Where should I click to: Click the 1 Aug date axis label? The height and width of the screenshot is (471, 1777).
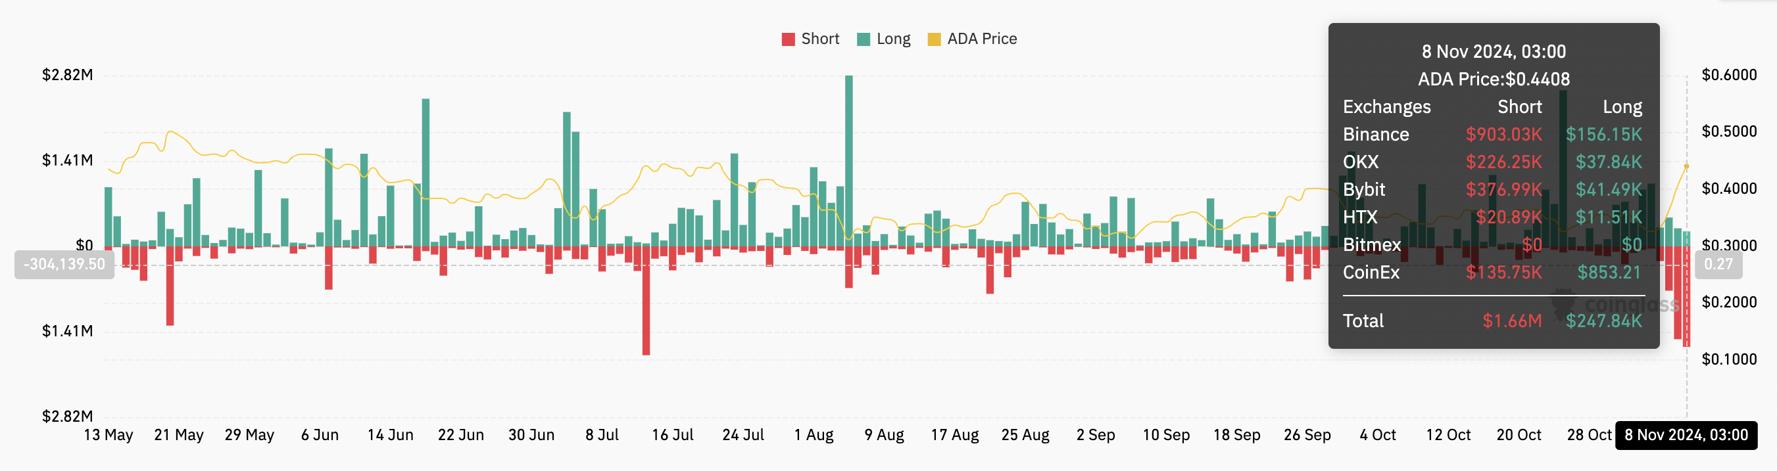pyautogui.click(x=814, y=435)
